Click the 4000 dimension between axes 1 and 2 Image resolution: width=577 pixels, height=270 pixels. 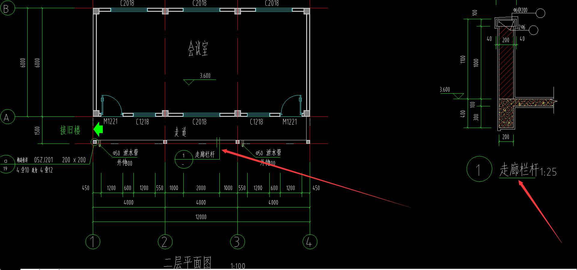pyautogui.click(x=129, y=203)
